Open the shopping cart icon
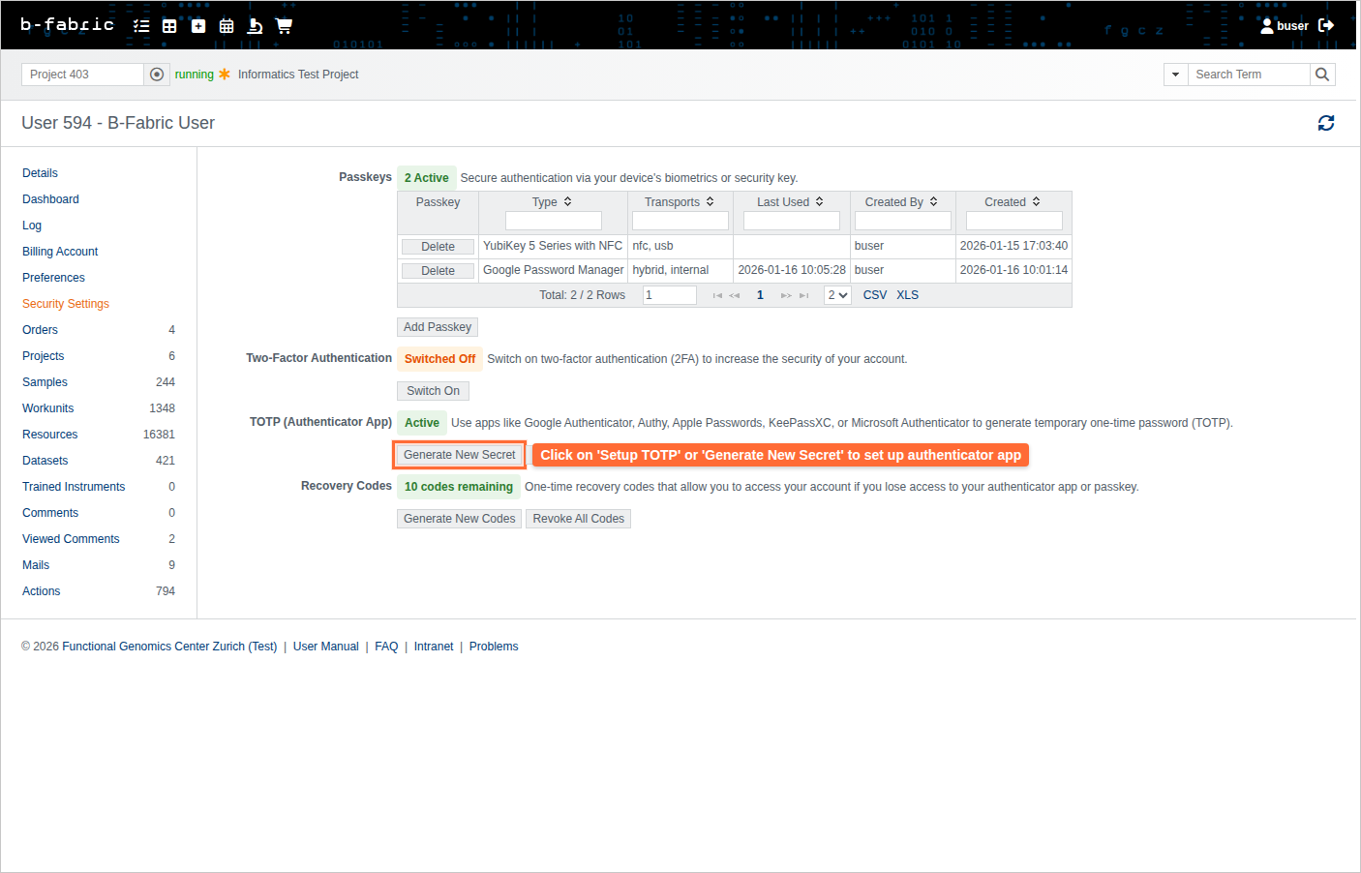Image resolution: width=1361 pixels, height=873 pixels. point(284,26)
